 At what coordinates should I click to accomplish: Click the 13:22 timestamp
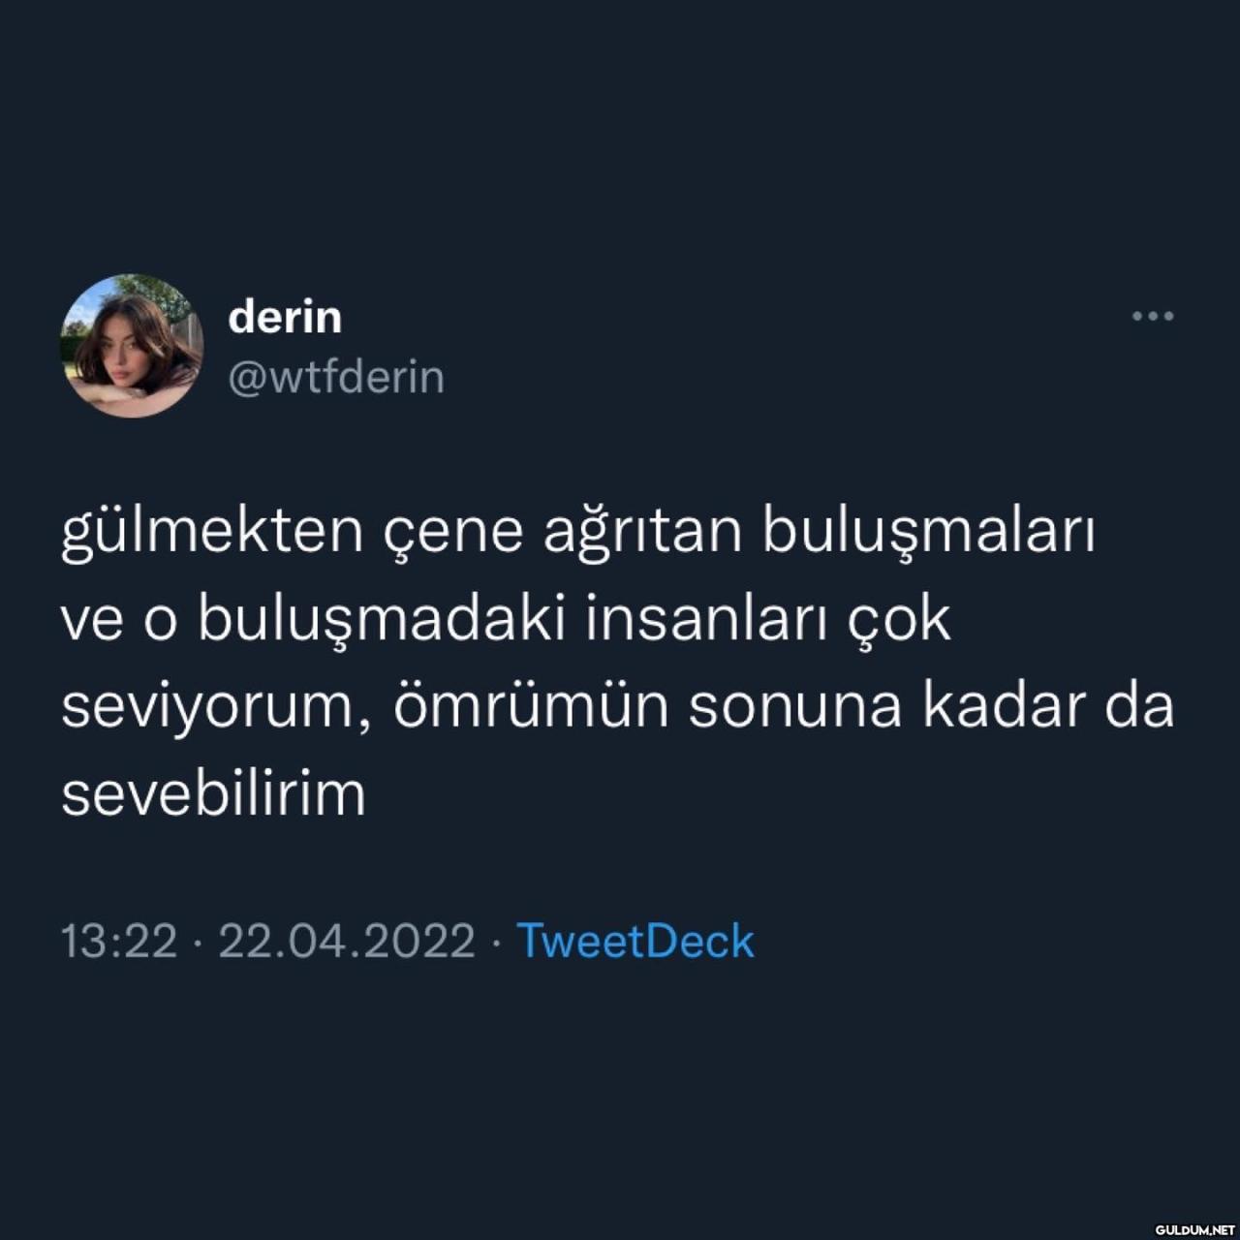(120, 941)
